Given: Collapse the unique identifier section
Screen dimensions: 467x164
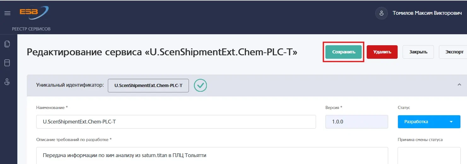Looking at the screenshot, I should [459, 85].
